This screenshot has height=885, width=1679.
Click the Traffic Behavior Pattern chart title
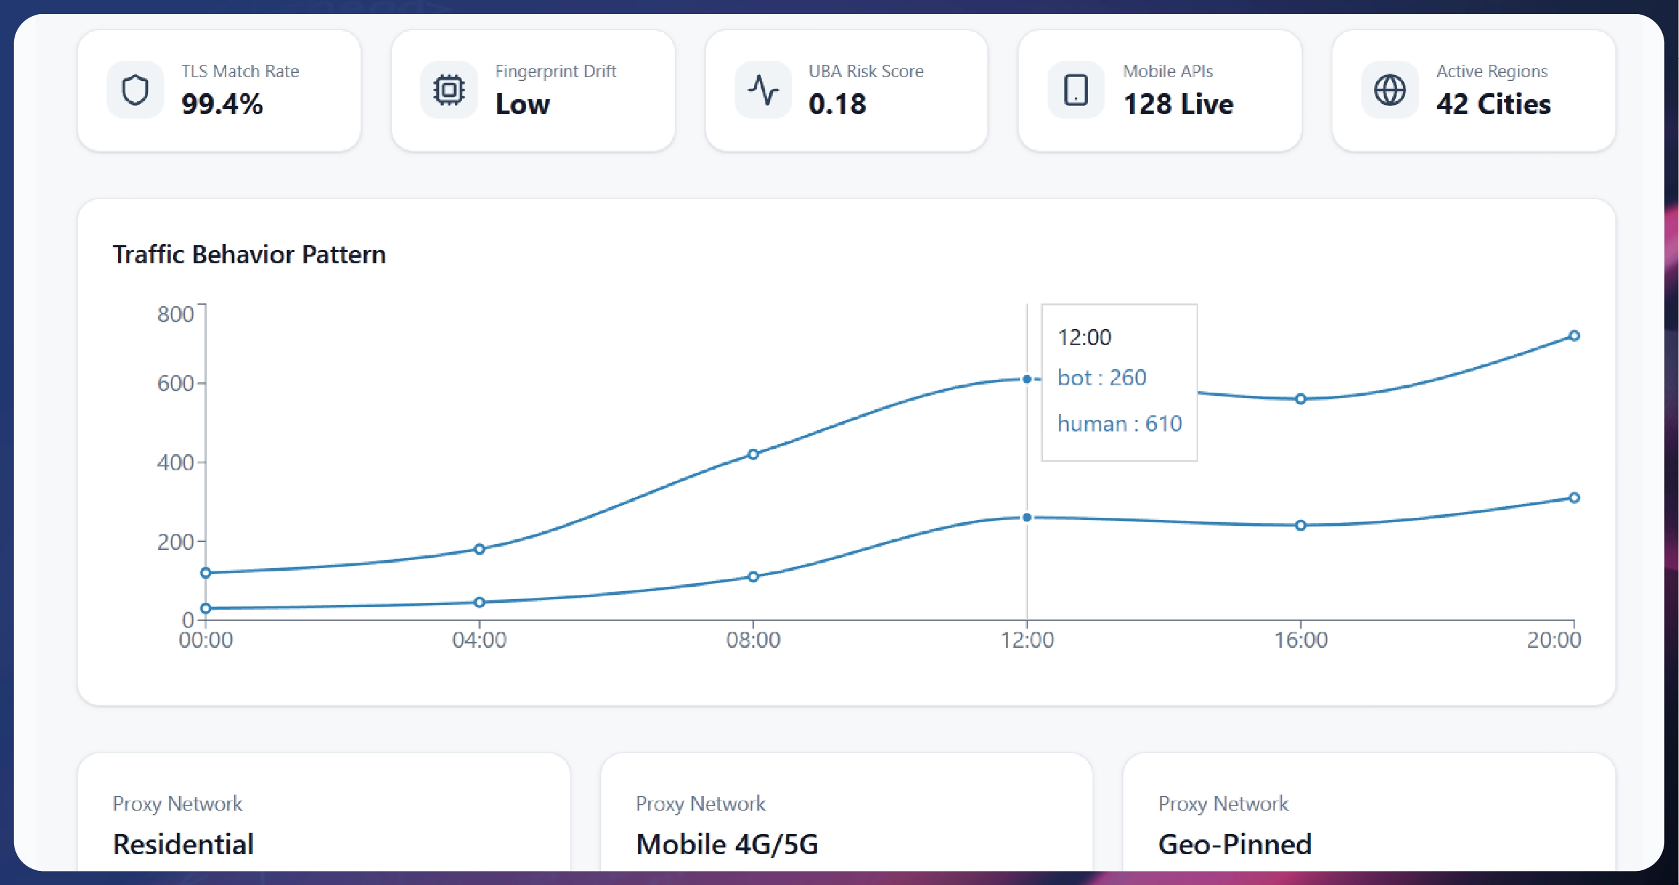tap(250, 254)
